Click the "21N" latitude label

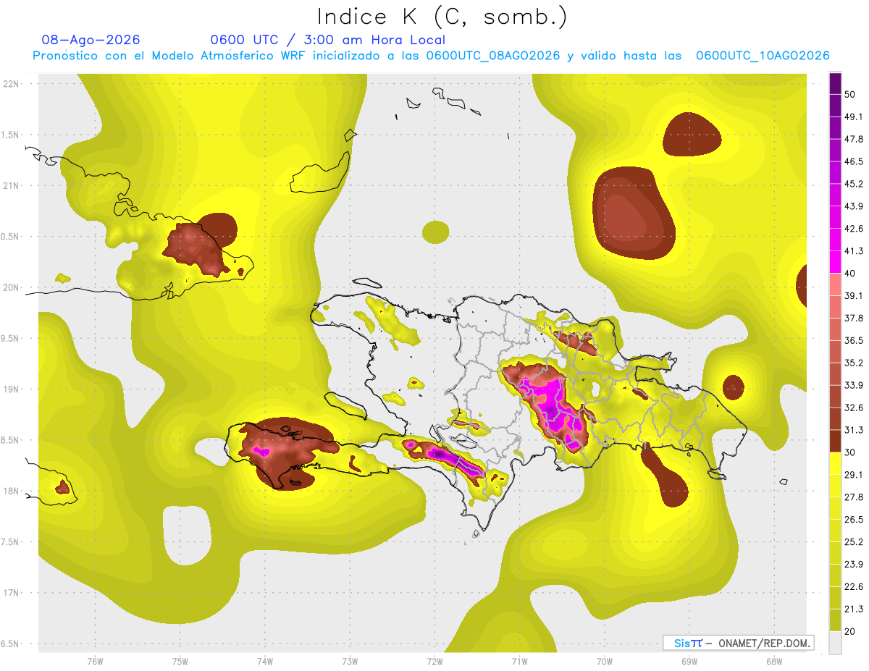click(11, 186)
